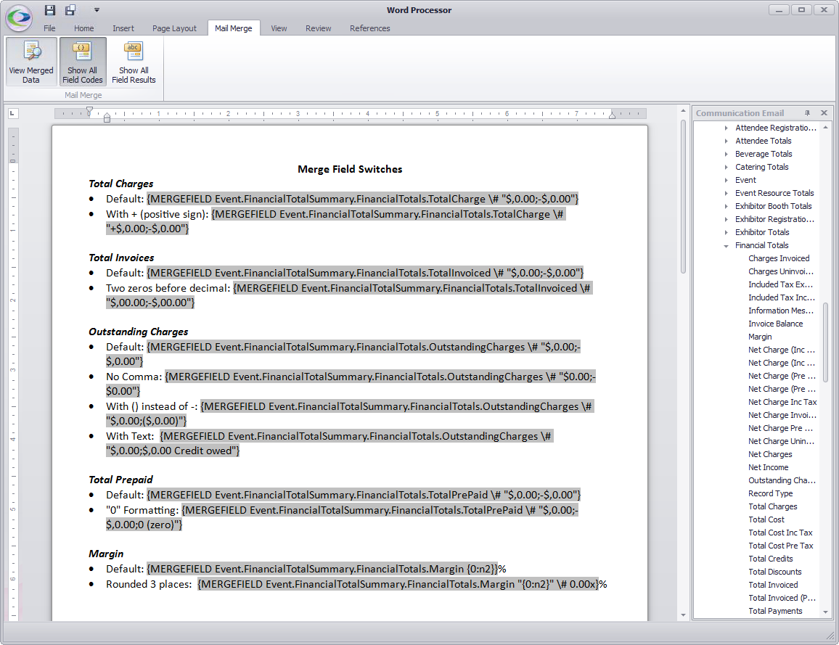
Task: Switch to the Home tab
Action: click(x=84, y=28)
